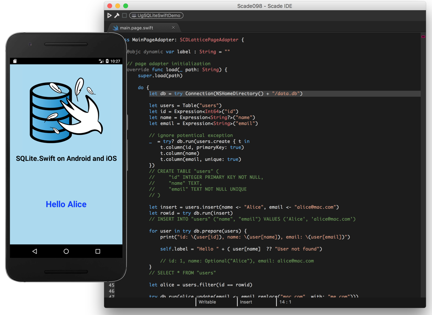Click line number 46 in the gutter
This screenshot has height=315, width=432.
pyautogui.click(x=112, y=291)
